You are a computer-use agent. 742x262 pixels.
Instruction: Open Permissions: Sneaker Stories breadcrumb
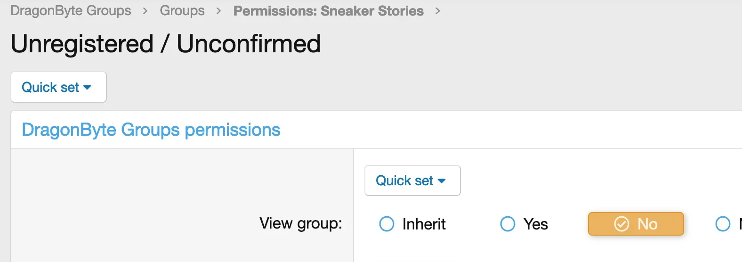click(x=329, y=10)
